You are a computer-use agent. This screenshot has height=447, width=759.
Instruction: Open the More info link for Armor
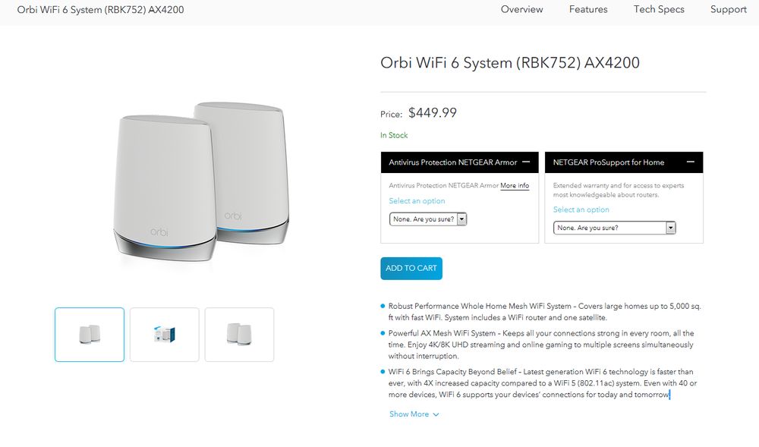click(x=515, y=186)
